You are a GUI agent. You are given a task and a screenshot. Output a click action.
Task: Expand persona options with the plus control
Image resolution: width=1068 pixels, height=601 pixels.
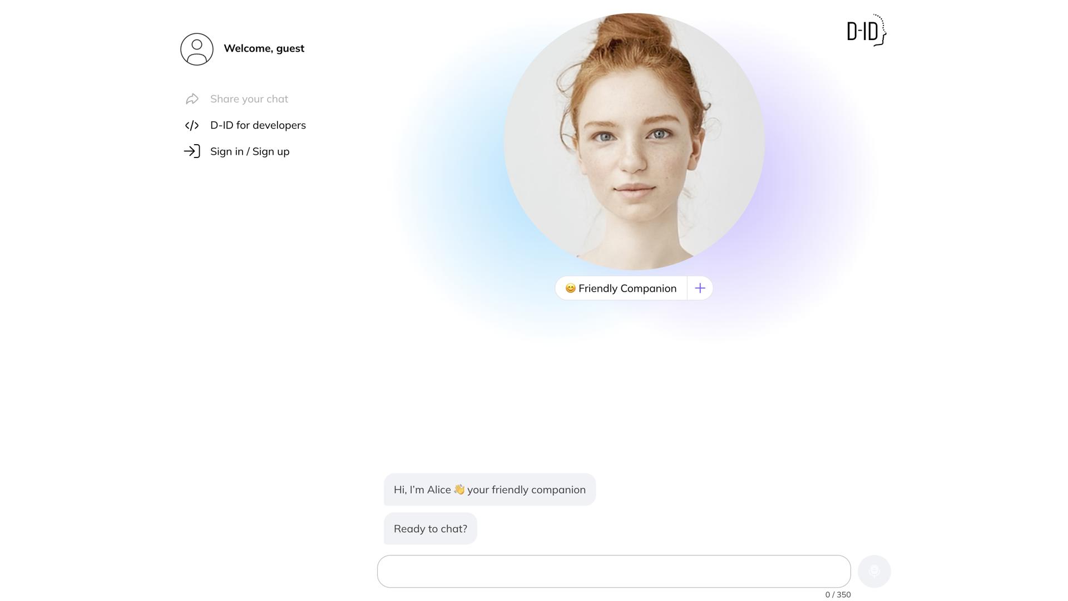700,288
